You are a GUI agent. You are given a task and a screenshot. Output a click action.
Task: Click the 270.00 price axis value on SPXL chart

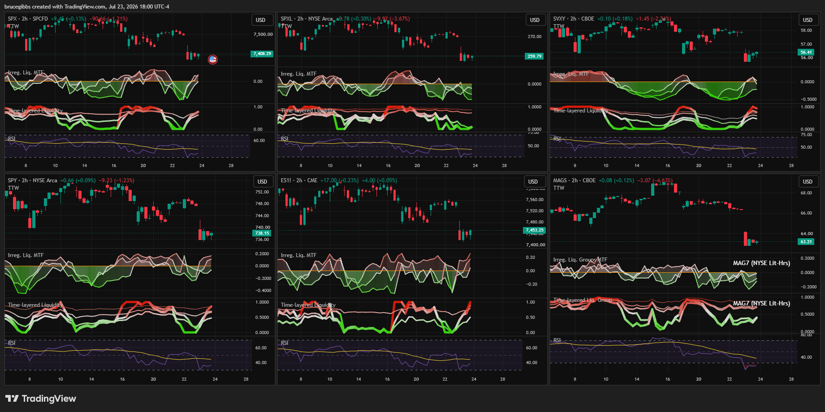click(535, 37)
